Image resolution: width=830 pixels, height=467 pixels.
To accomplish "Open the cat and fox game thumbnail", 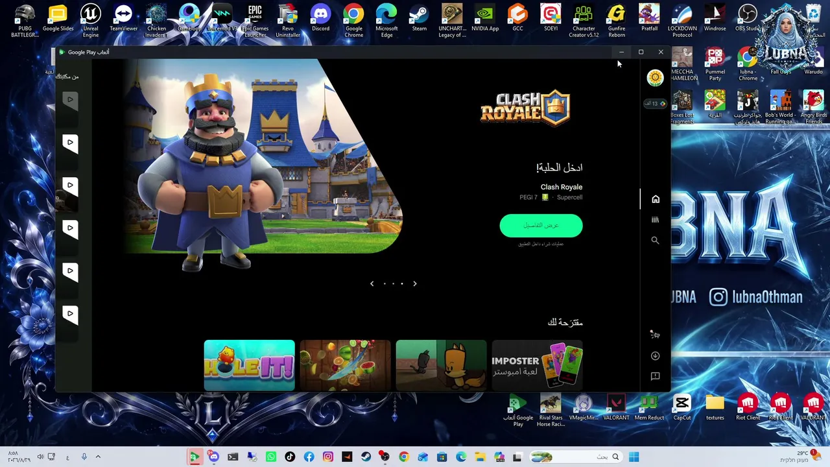I will click(441, 365).
